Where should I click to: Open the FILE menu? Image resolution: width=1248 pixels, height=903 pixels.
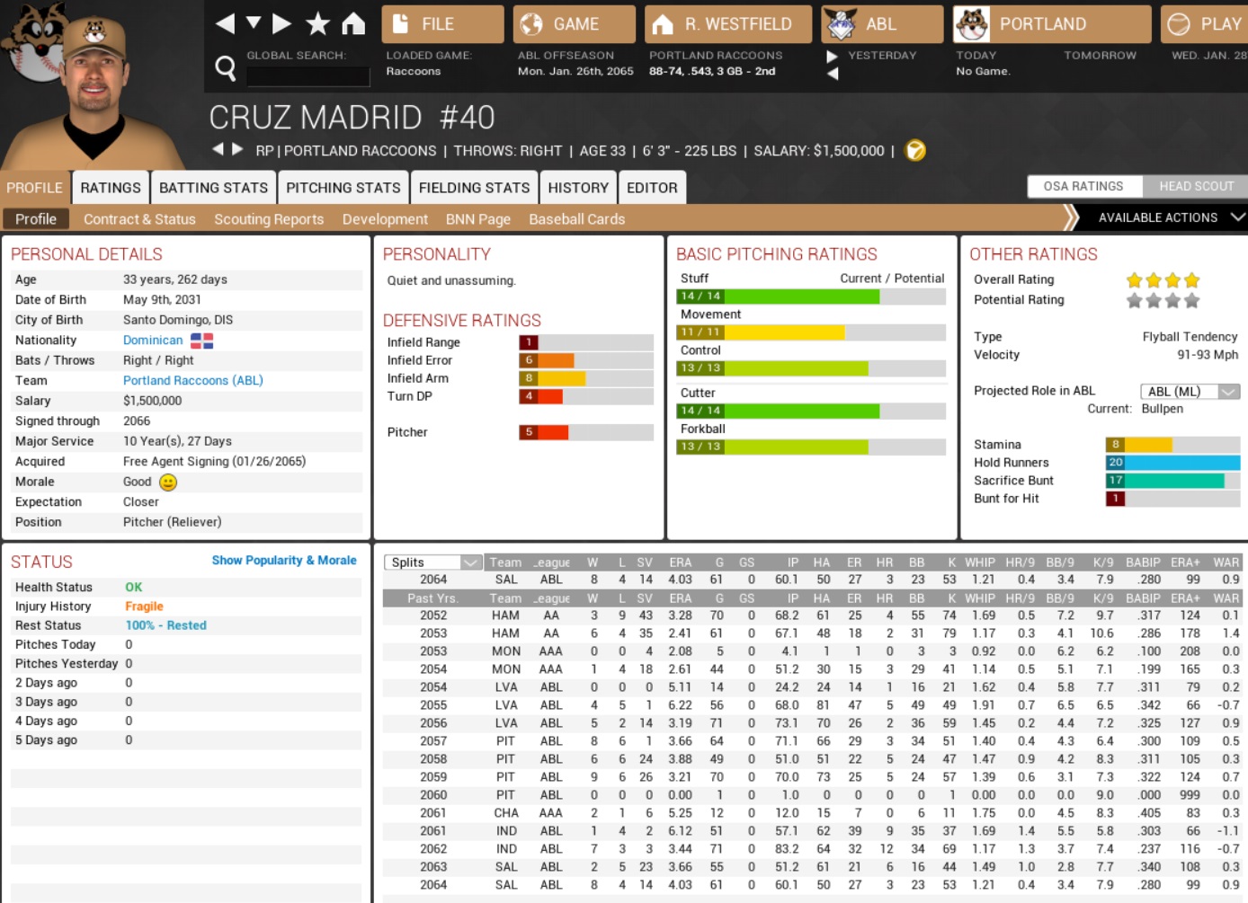[441, 24]
